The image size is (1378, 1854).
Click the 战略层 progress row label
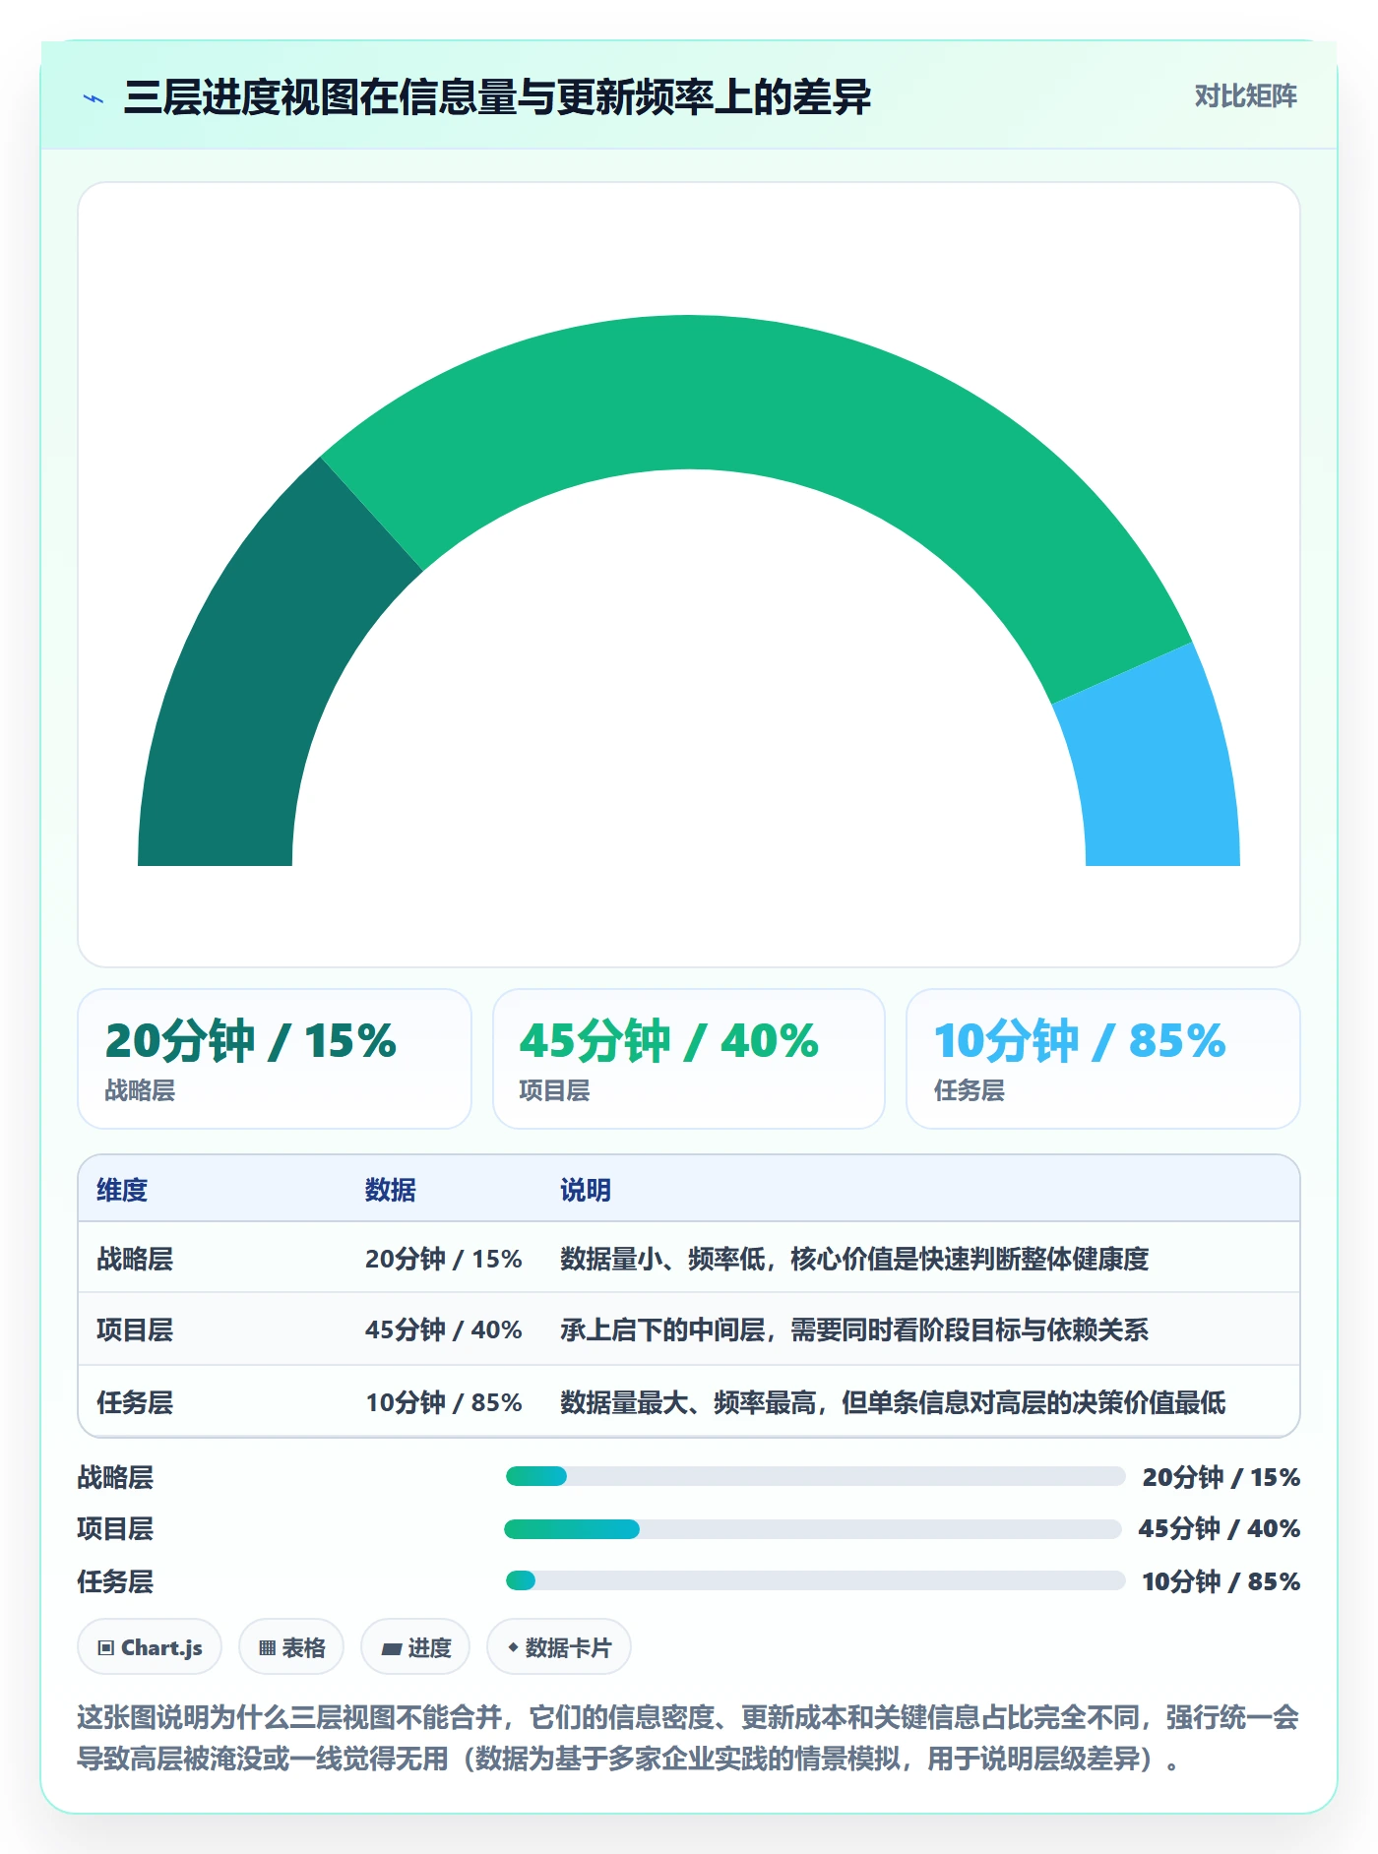(x=115, y=1477)
